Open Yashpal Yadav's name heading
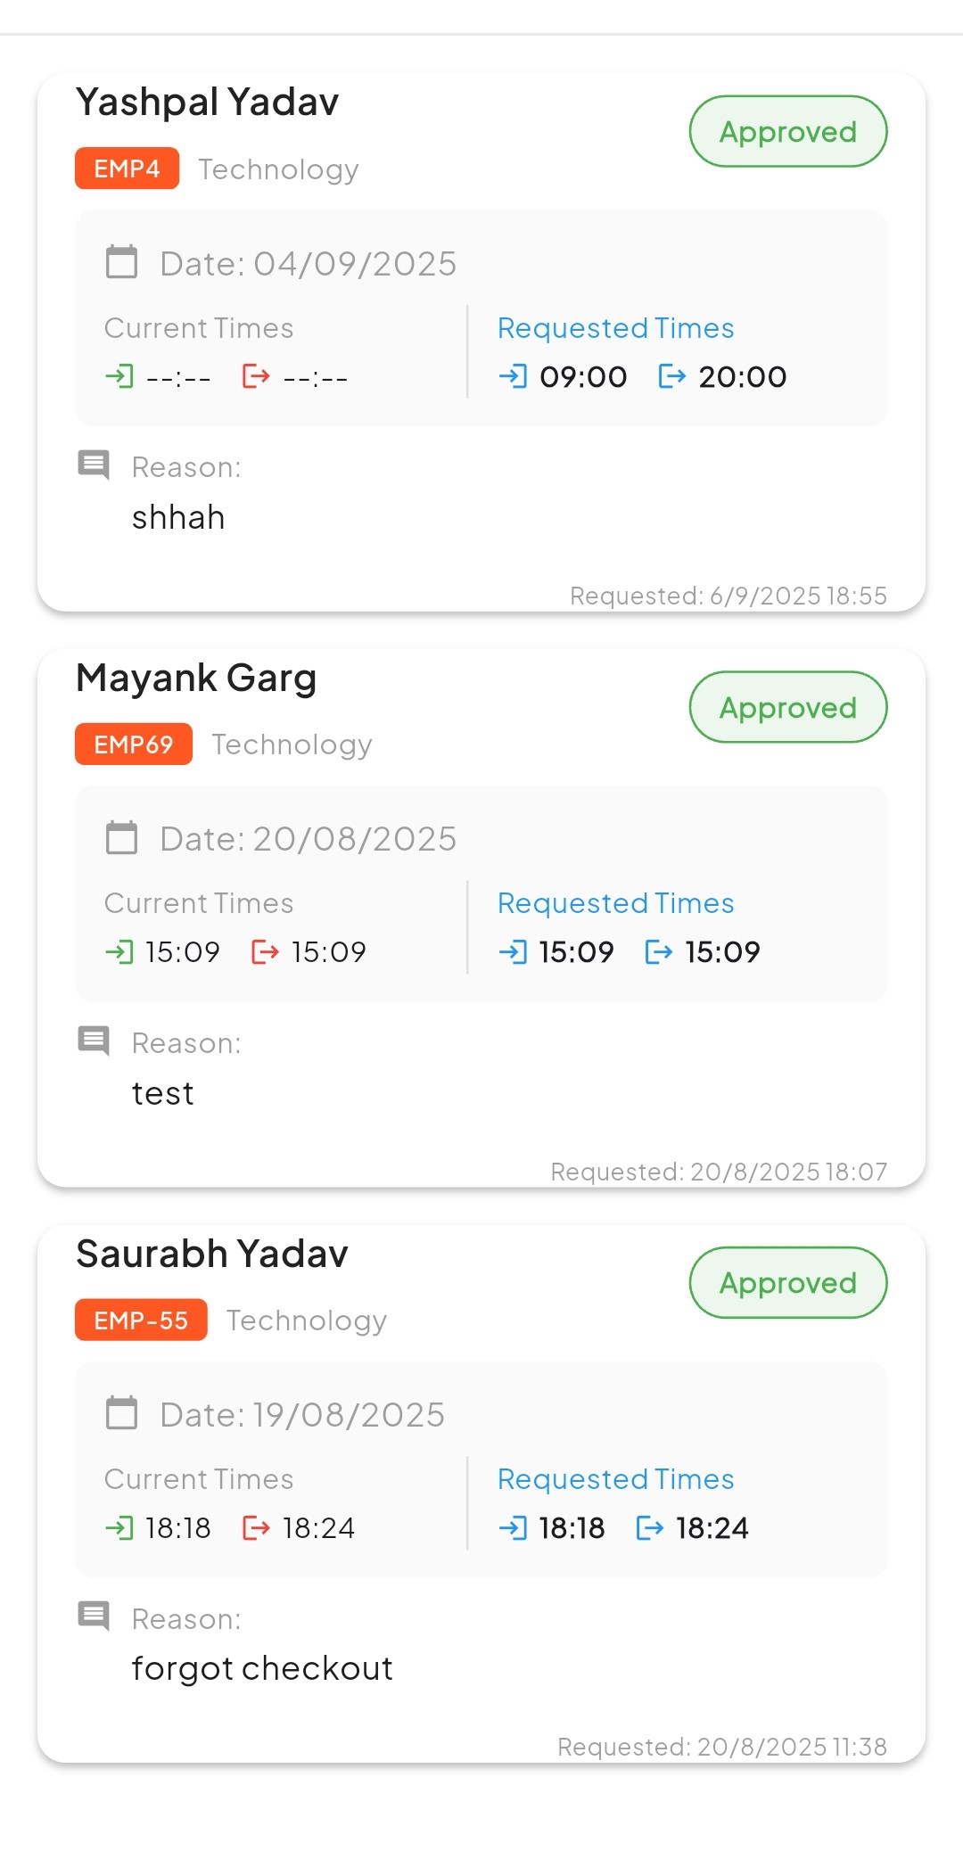The height and width of the screenshot is (1851, 963). (x=208, y=103)
